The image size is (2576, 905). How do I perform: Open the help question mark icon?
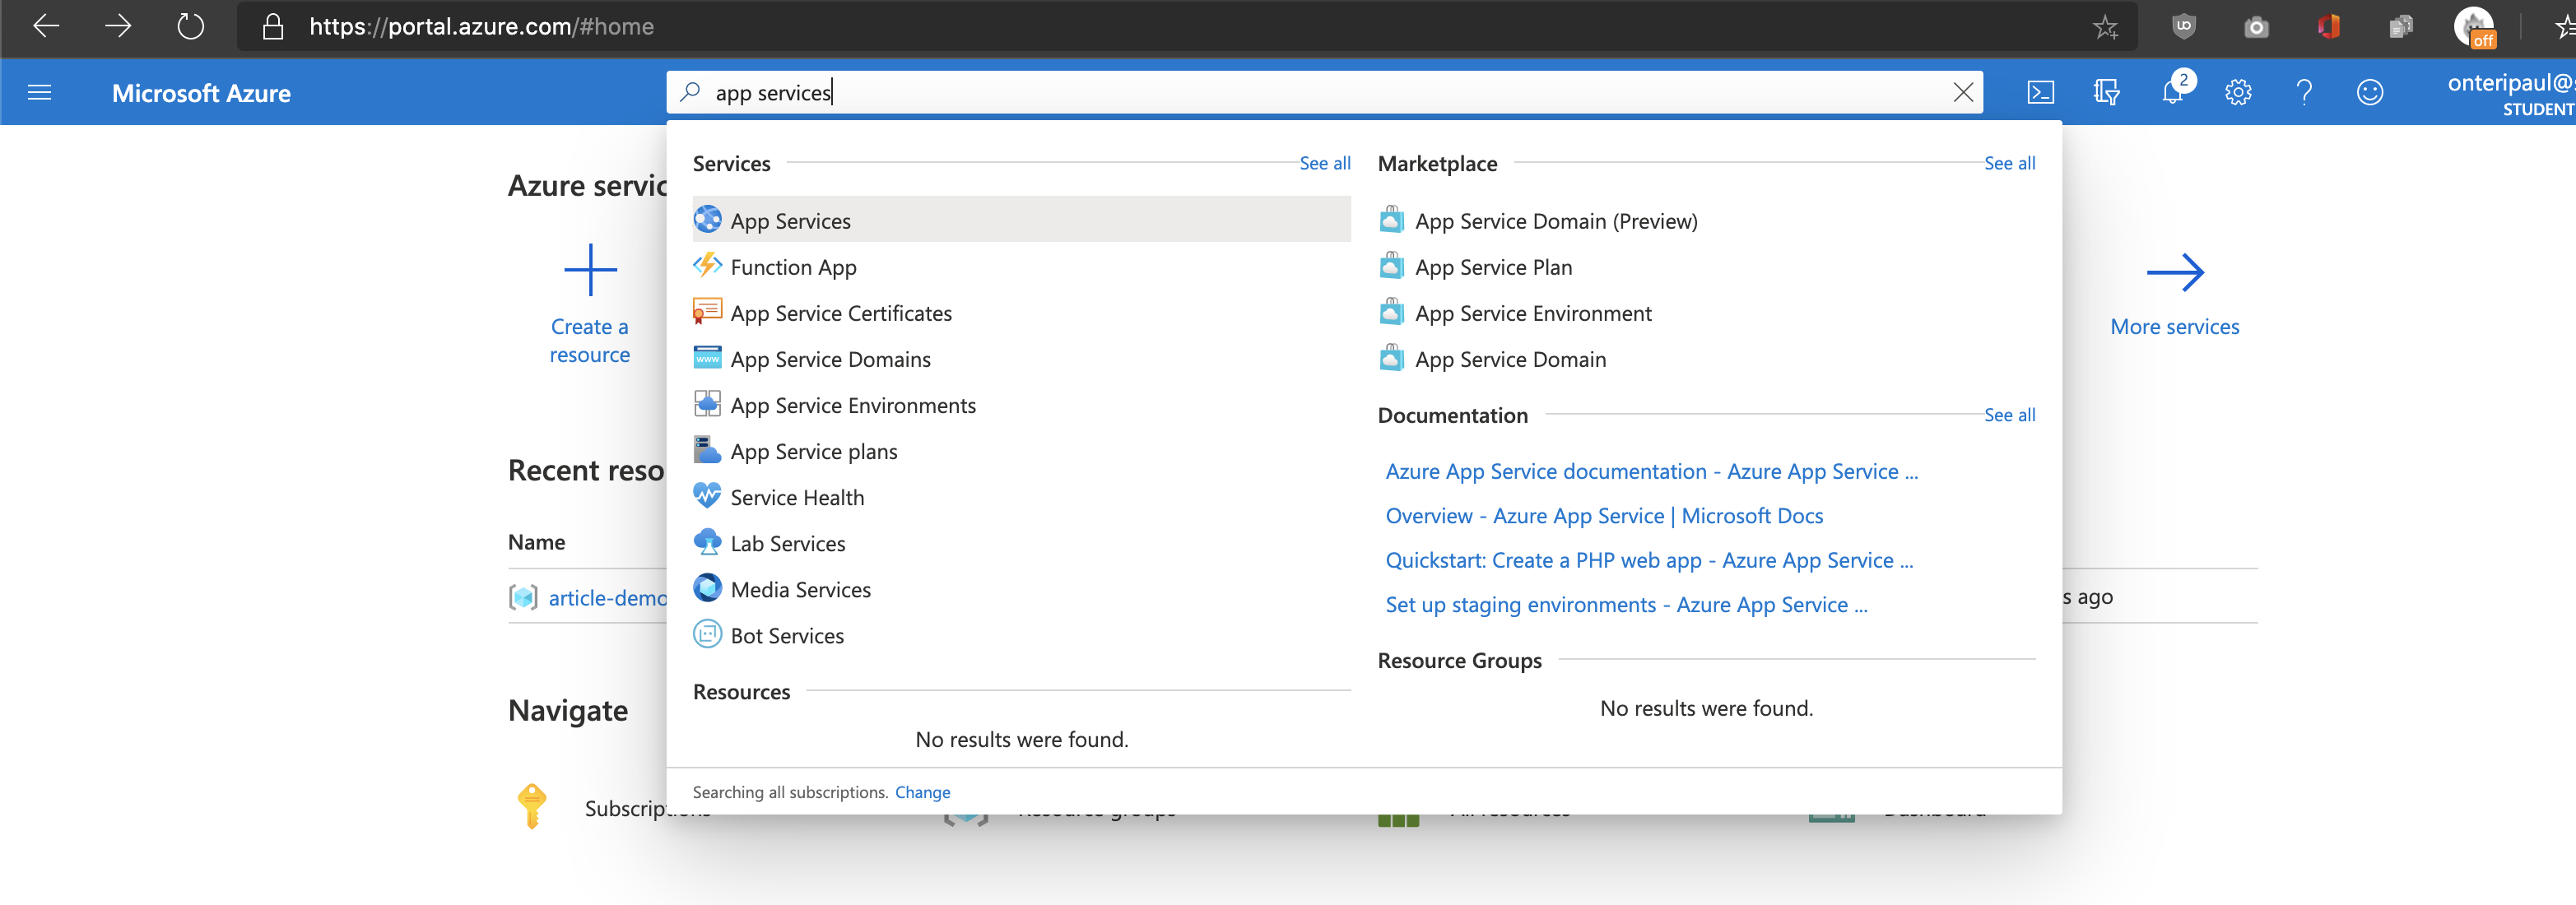click(x=2304, y=92)
